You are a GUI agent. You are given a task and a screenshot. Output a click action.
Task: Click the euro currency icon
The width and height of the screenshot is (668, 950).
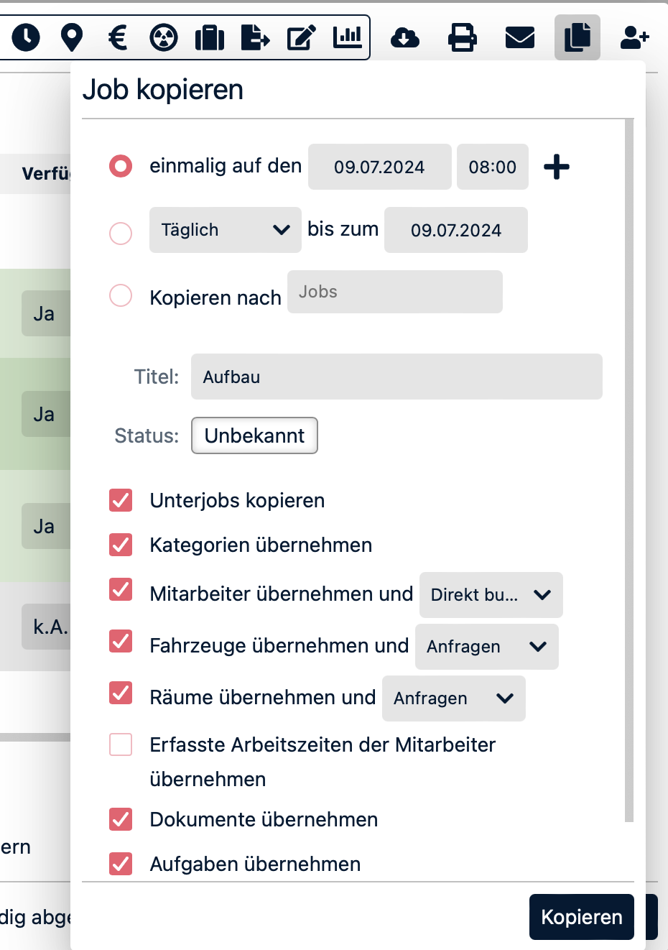coord(118,37)
